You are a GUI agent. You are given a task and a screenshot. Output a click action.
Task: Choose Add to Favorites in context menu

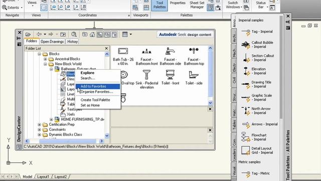click(x=98, y=86)
